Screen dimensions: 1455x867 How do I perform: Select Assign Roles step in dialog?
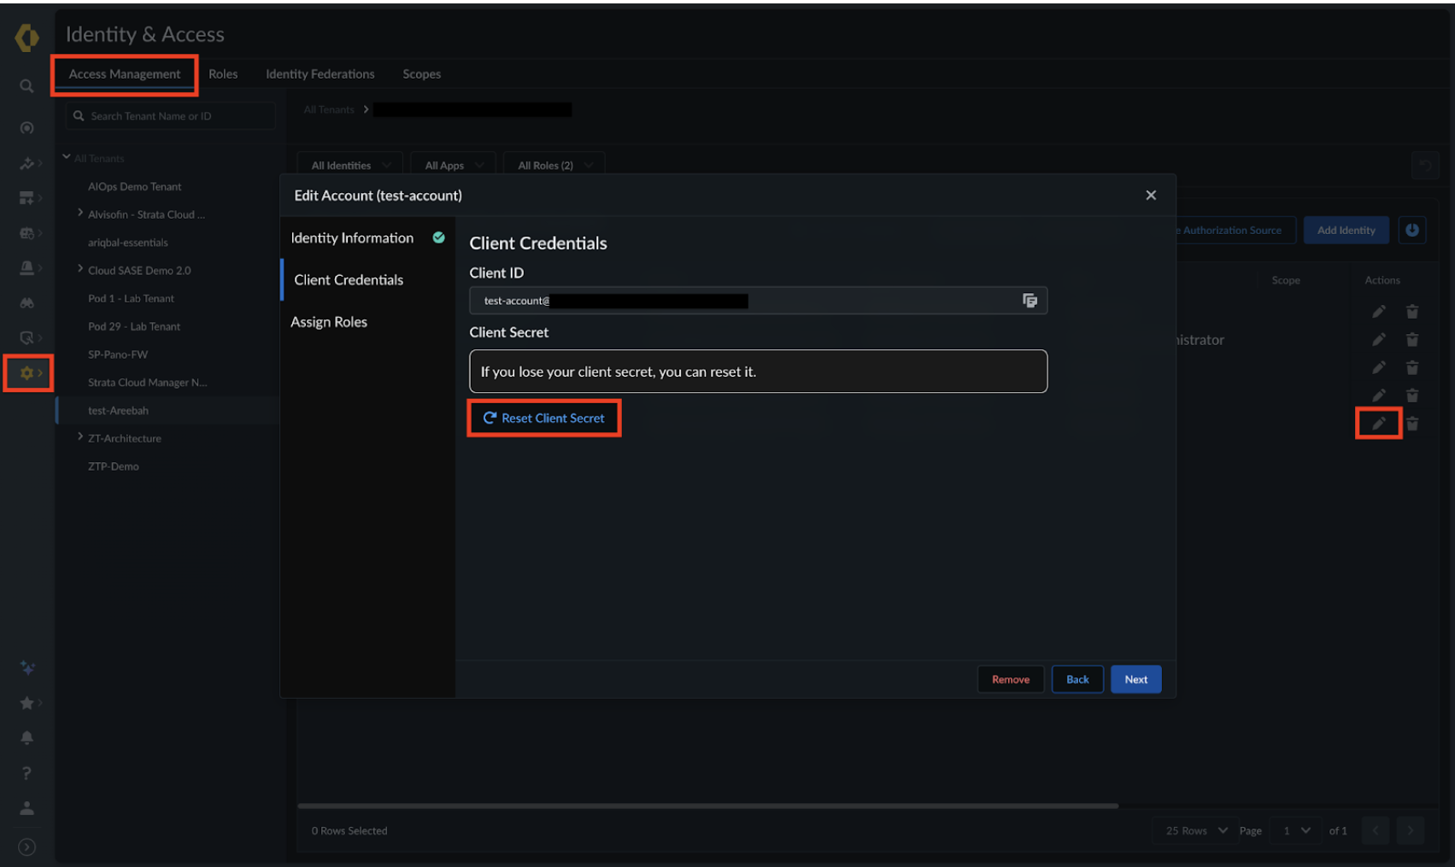[x=329, y=322]
